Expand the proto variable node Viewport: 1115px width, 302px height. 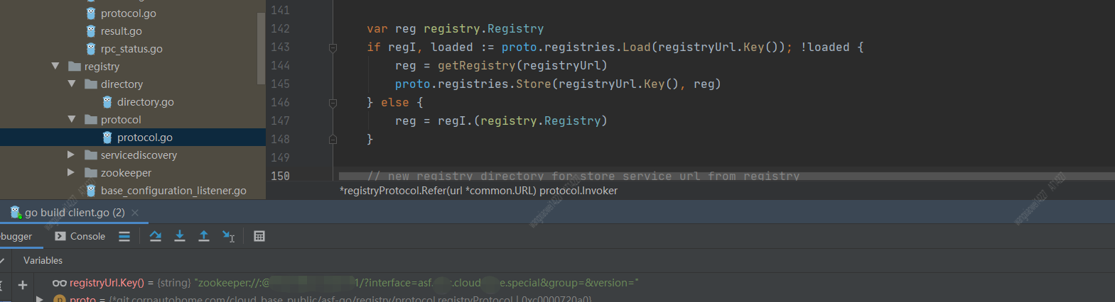41,299
